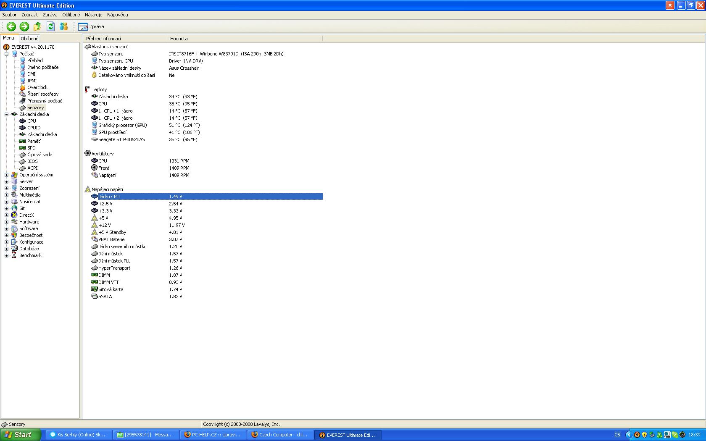The width and height of the screenshot is (706, 441).
Task: Open the Zpráva menu in menu bar
Action: pyautogui.click(x=50, y=15)
